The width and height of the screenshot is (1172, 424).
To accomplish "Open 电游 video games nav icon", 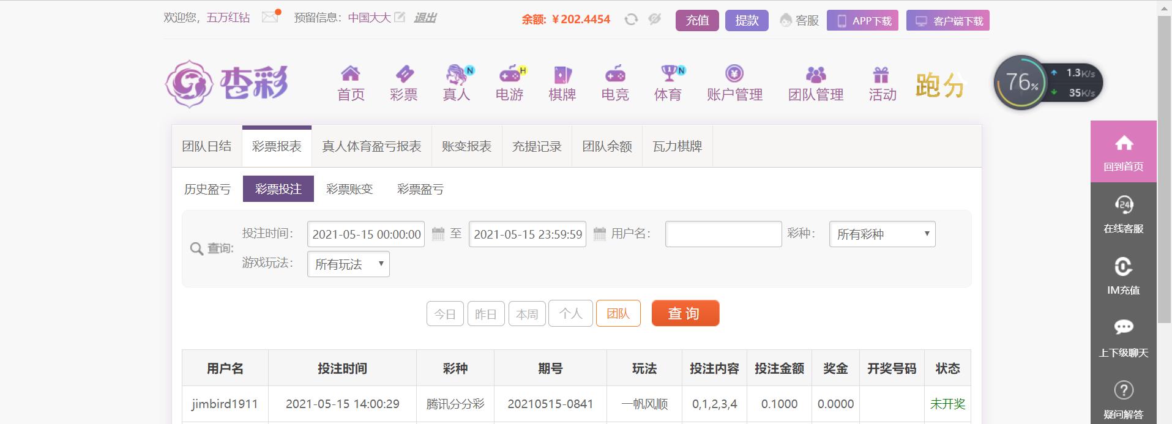I will 510,83.
